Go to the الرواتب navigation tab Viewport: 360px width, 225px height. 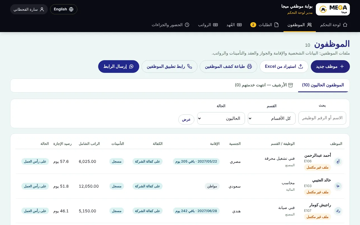[x=208, y=25]
